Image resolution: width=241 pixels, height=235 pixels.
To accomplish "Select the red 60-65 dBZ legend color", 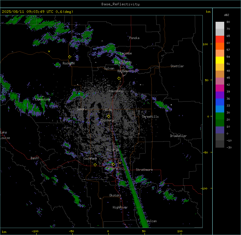I will pyautogui.click(x=220, y=39).
